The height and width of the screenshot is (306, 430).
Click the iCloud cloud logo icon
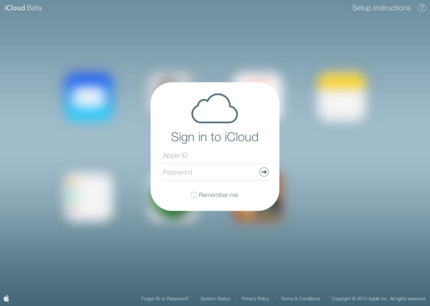pos(215,108)
